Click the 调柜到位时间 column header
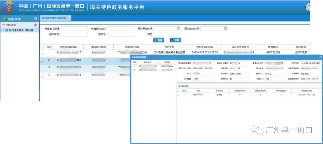Screen dimensions: 323x144 coord(306,91)
